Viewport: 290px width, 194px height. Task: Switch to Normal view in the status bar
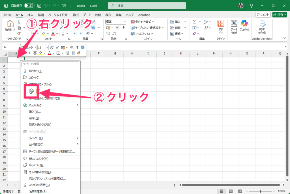(x=221, y=191)
